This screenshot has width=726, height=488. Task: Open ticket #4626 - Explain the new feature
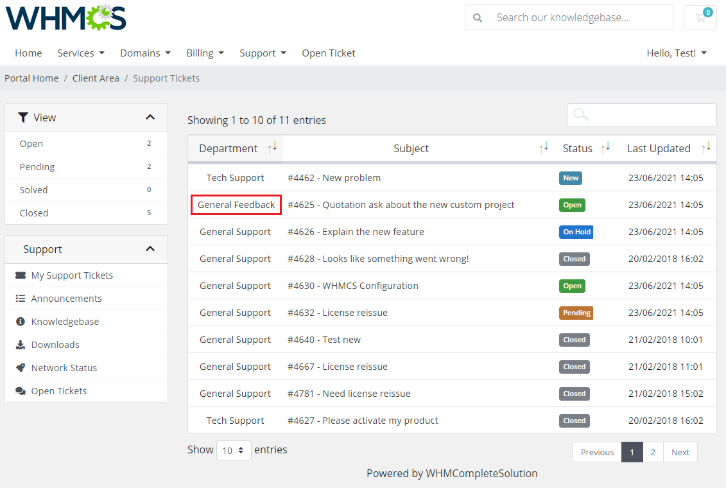pyautogui.click(x=356, y=232)
